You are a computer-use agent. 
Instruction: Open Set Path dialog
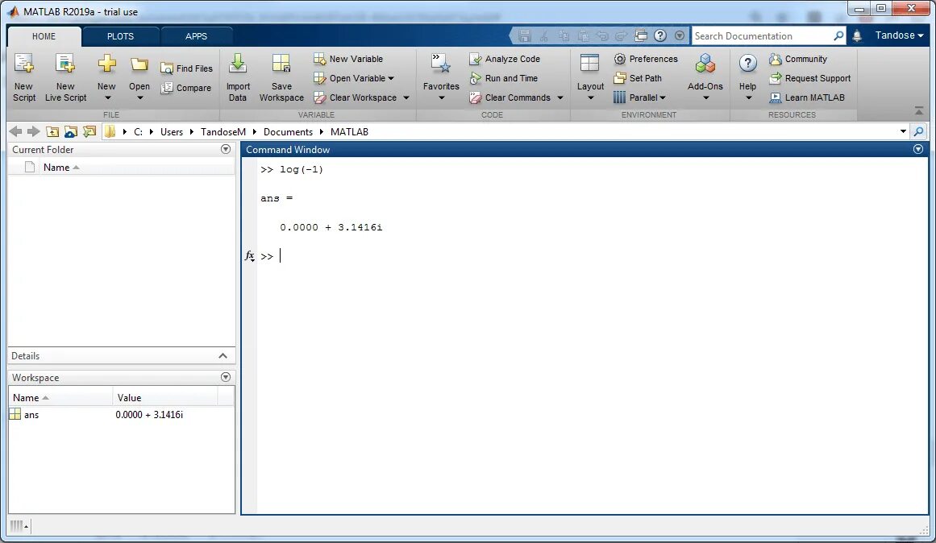point(638,78)
